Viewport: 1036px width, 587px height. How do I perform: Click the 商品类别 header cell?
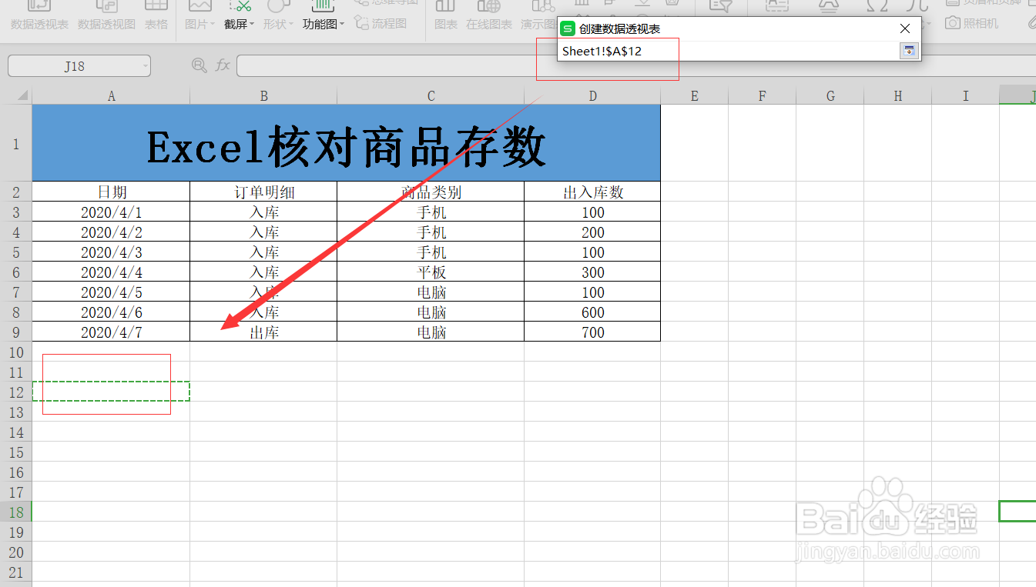(431, 192)
